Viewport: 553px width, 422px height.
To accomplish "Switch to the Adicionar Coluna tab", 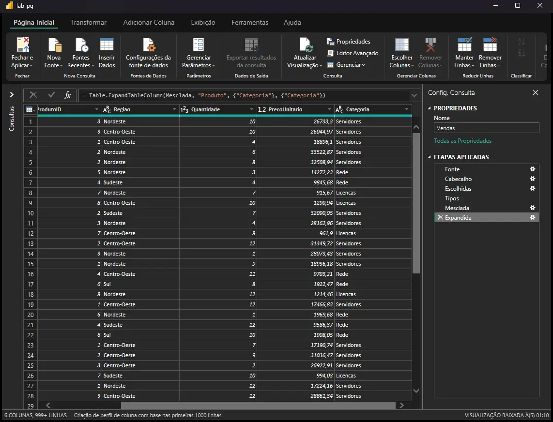I will [x=149, y=22].
